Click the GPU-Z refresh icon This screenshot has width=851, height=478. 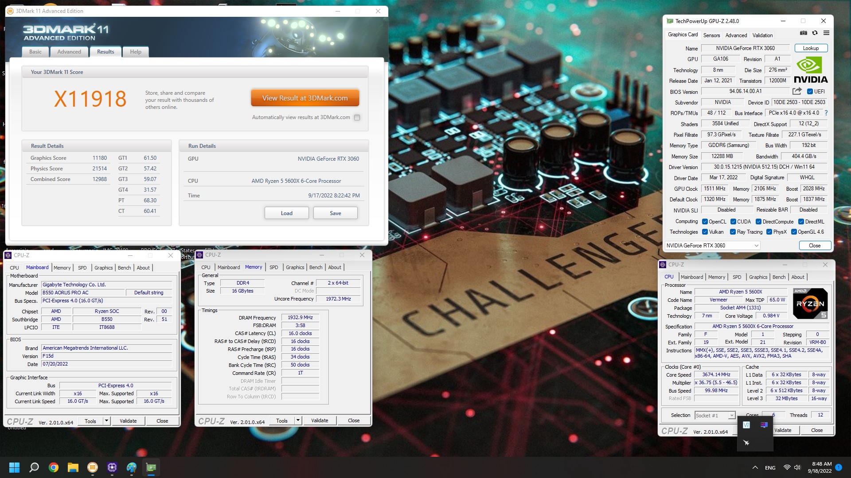pyautogui.click(x=815, y=33)
